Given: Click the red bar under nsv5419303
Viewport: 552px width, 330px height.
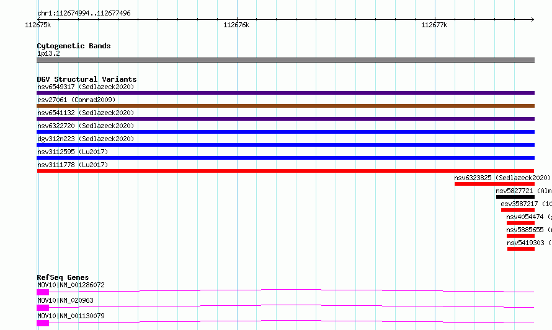Looking at the screenshot, I should (521, 249).
